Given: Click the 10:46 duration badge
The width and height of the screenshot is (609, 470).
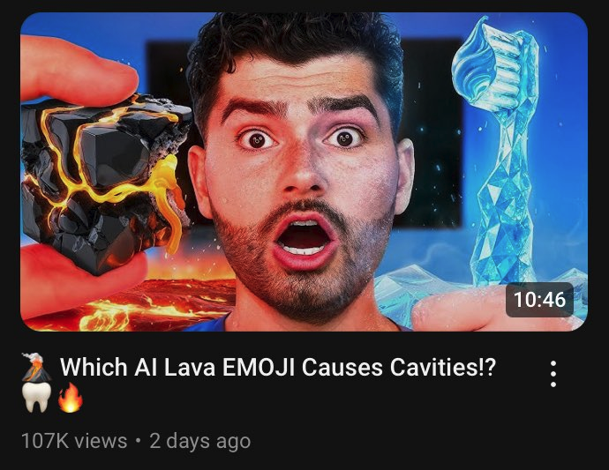Looking at the screenshot, I should click(x=539, y=300).
